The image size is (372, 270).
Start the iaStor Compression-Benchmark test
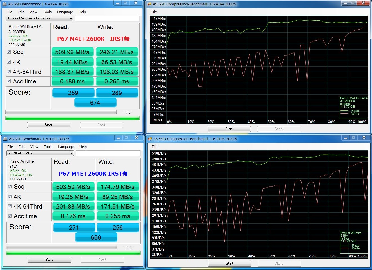[230, 264]
